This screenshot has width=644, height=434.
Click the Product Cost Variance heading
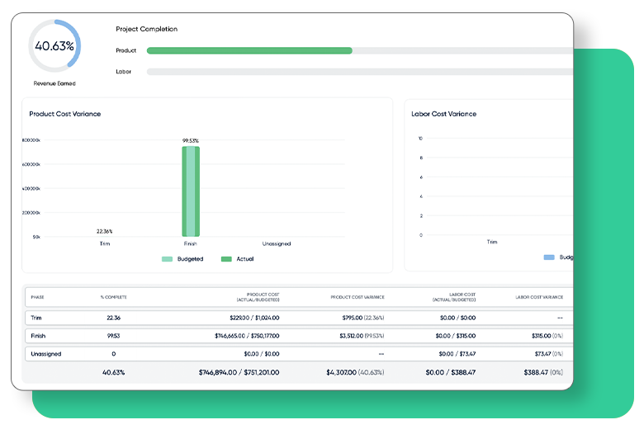click(x=65, y=114)
